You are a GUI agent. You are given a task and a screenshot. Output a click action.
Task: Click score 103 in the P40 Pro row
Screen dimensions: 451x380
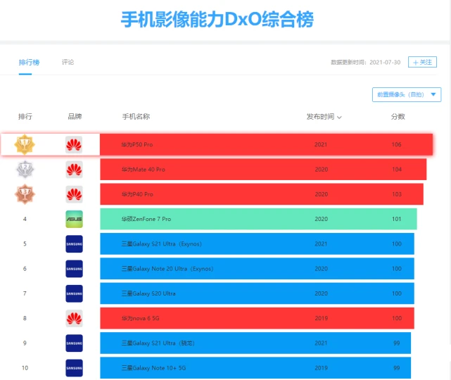397,194
